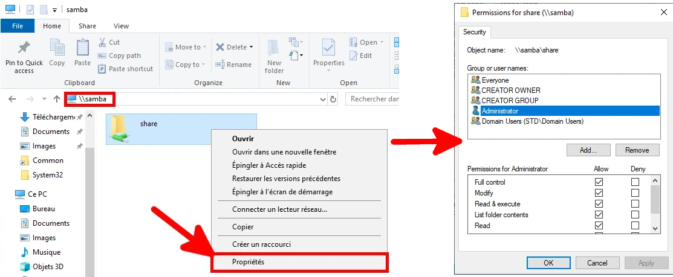Click the Rechercher search box
The width and height of the screenshot is (673, 277).
click(372, 99)
